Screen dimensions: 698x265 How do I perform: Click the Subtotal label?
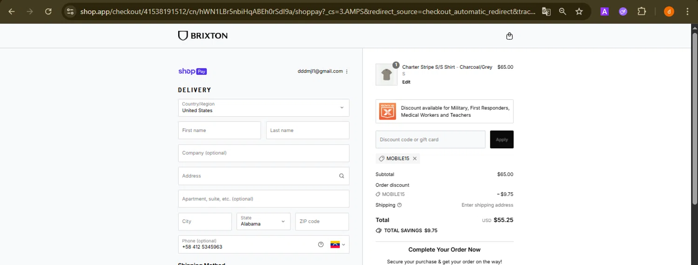coord(385,174)
